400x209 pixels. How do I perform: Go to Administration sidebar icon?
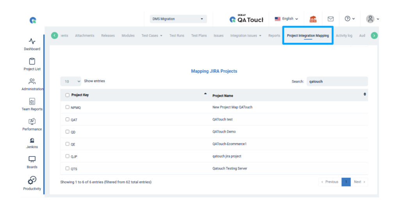tap(32, 81)
